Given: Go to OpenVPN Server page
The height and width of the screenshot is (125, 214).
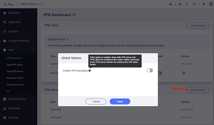Looking at the screenshot, I should click(15, 71).
